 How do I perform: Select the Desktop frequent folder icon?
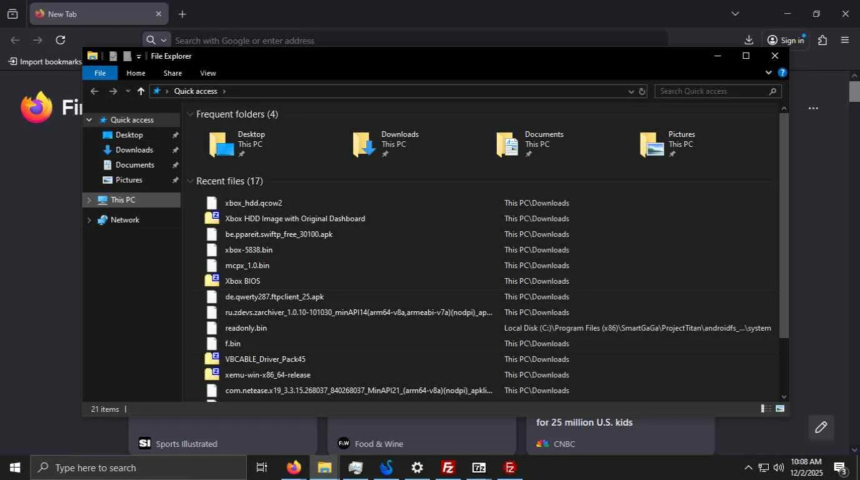pos(221,144)
